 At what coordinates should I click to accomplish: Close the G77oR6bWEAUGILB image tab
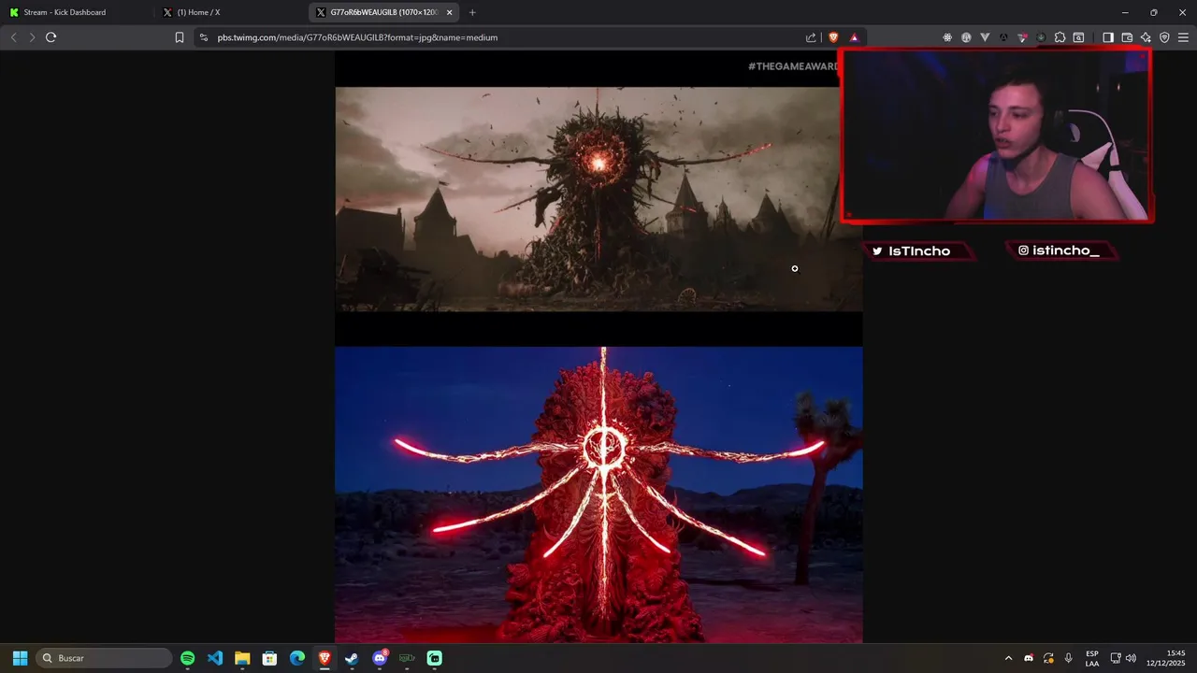450,12
